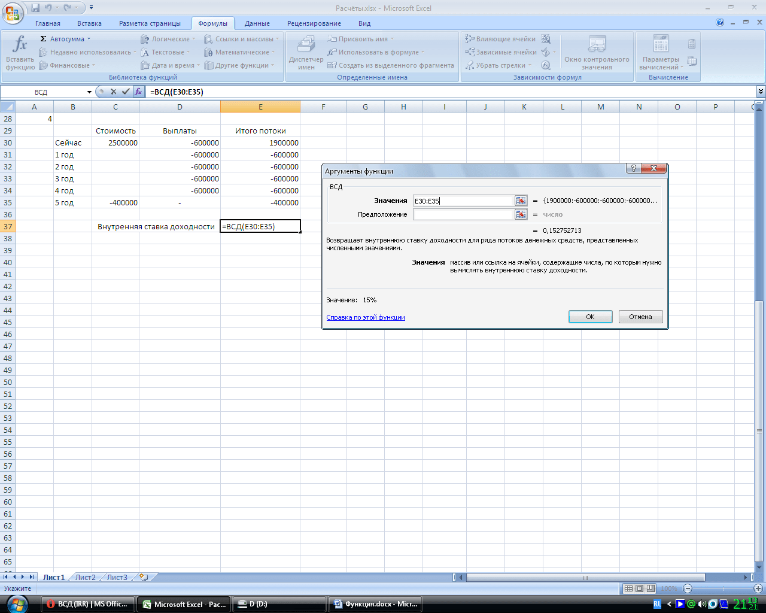
Task: Expand the formula bar with the chevron
Action: coord(761,92)
